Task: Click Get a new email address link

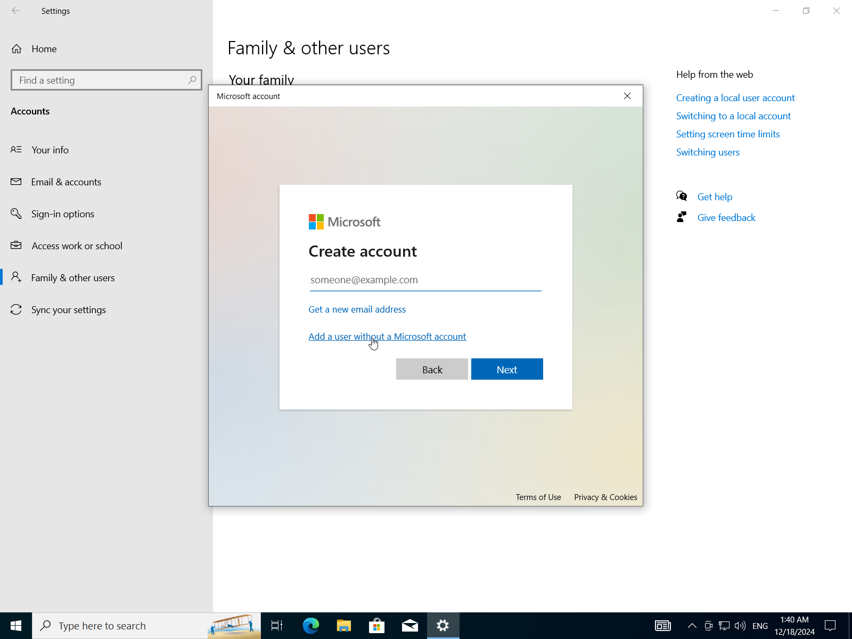Action: 357,309
